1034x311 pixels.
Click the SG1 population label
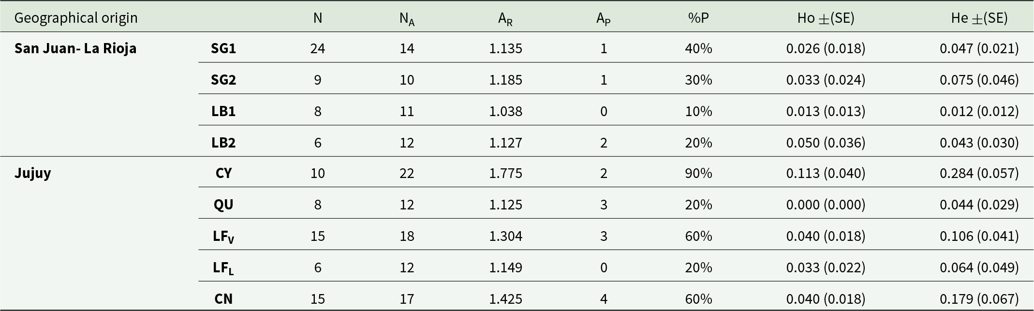223,48
